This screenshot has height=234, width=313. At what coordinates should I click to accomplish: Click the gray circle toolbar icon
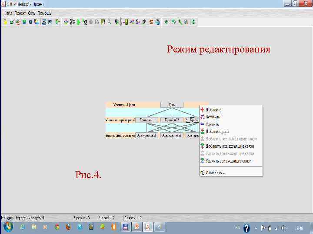click(91, 22)
